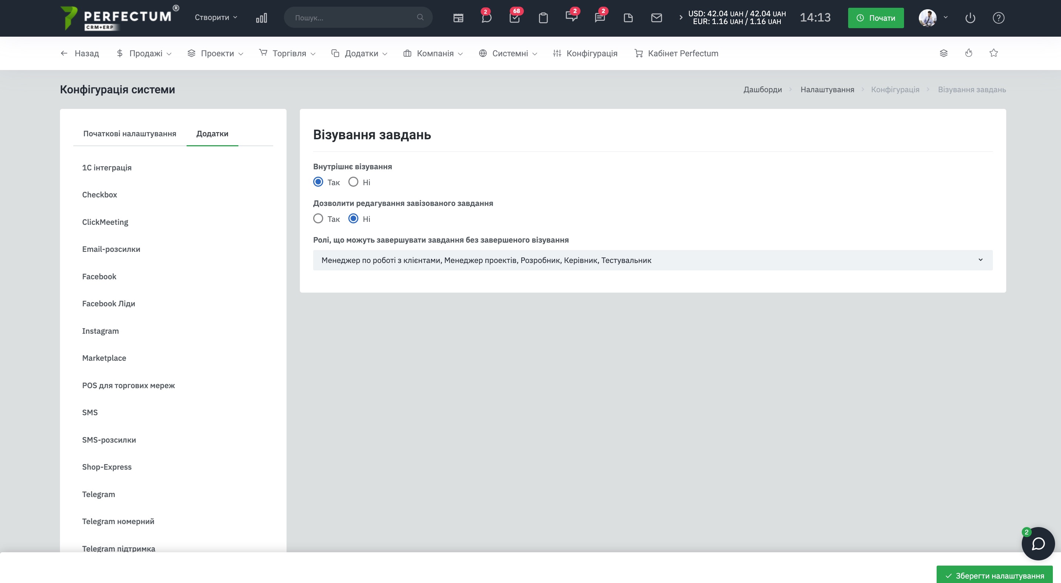Open the statistics bar chart icon

[261, 18]
